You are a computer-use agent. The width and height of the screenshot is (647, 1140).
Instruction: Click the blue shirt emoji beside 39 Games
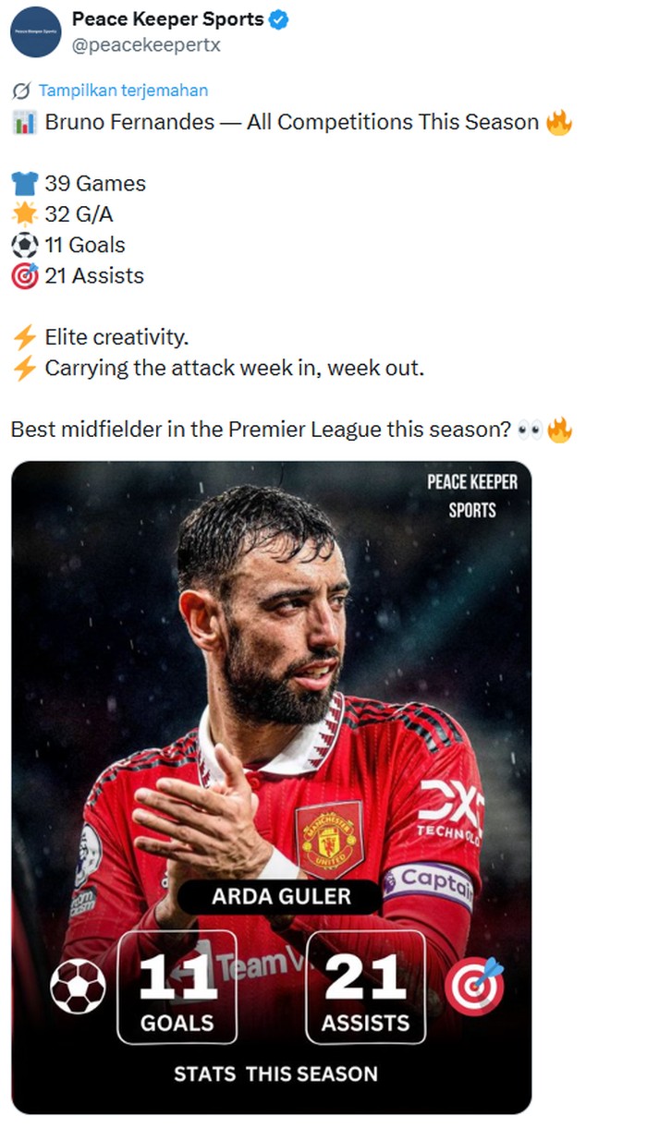tap(24, 184)
